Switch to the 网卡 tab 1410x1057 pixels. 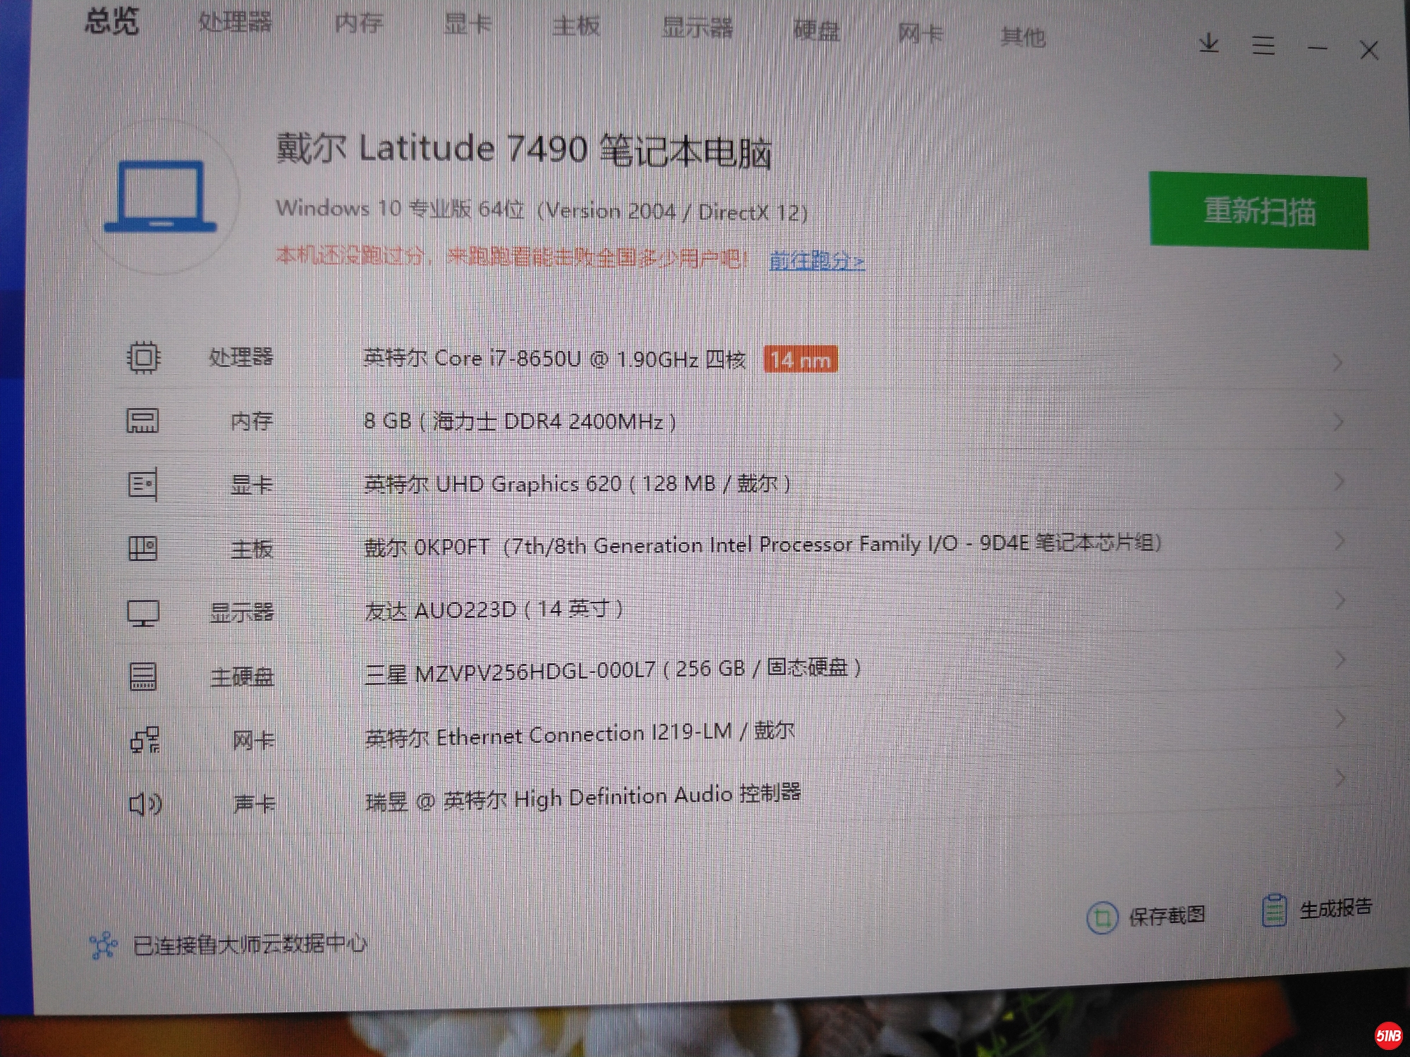point(920,33)
